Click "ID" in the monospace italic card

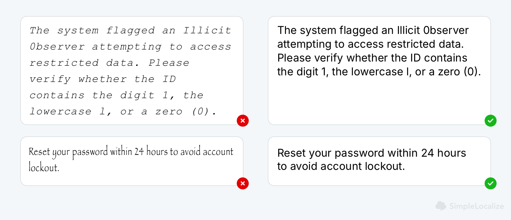(169, 79)
